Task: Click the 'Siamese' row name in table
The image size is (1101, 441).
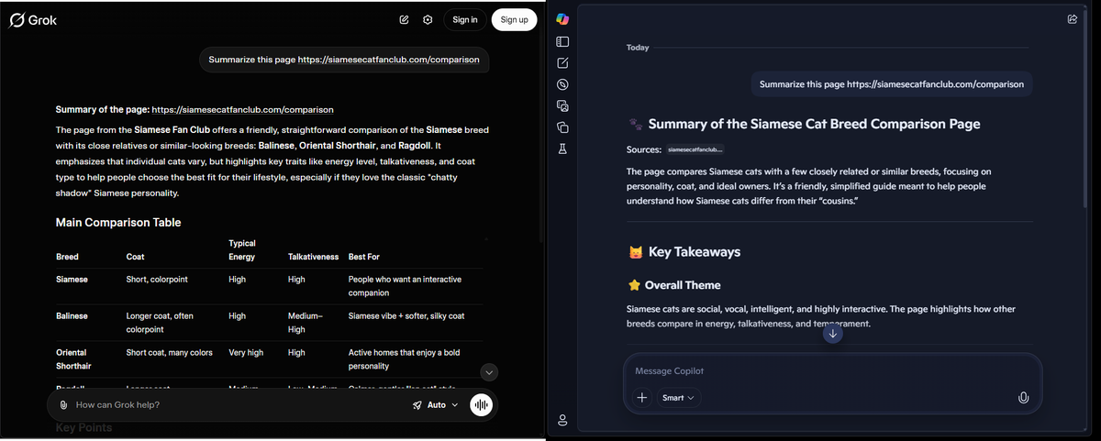Action: click(x=72, y=279)
